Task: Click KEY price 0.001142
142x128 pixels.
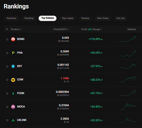Action: [63, 65]
